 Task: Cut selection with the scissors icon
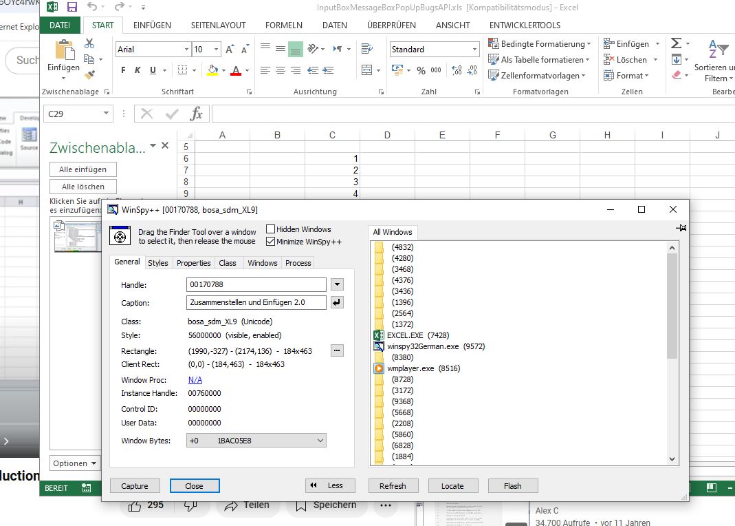click(89, 43)
